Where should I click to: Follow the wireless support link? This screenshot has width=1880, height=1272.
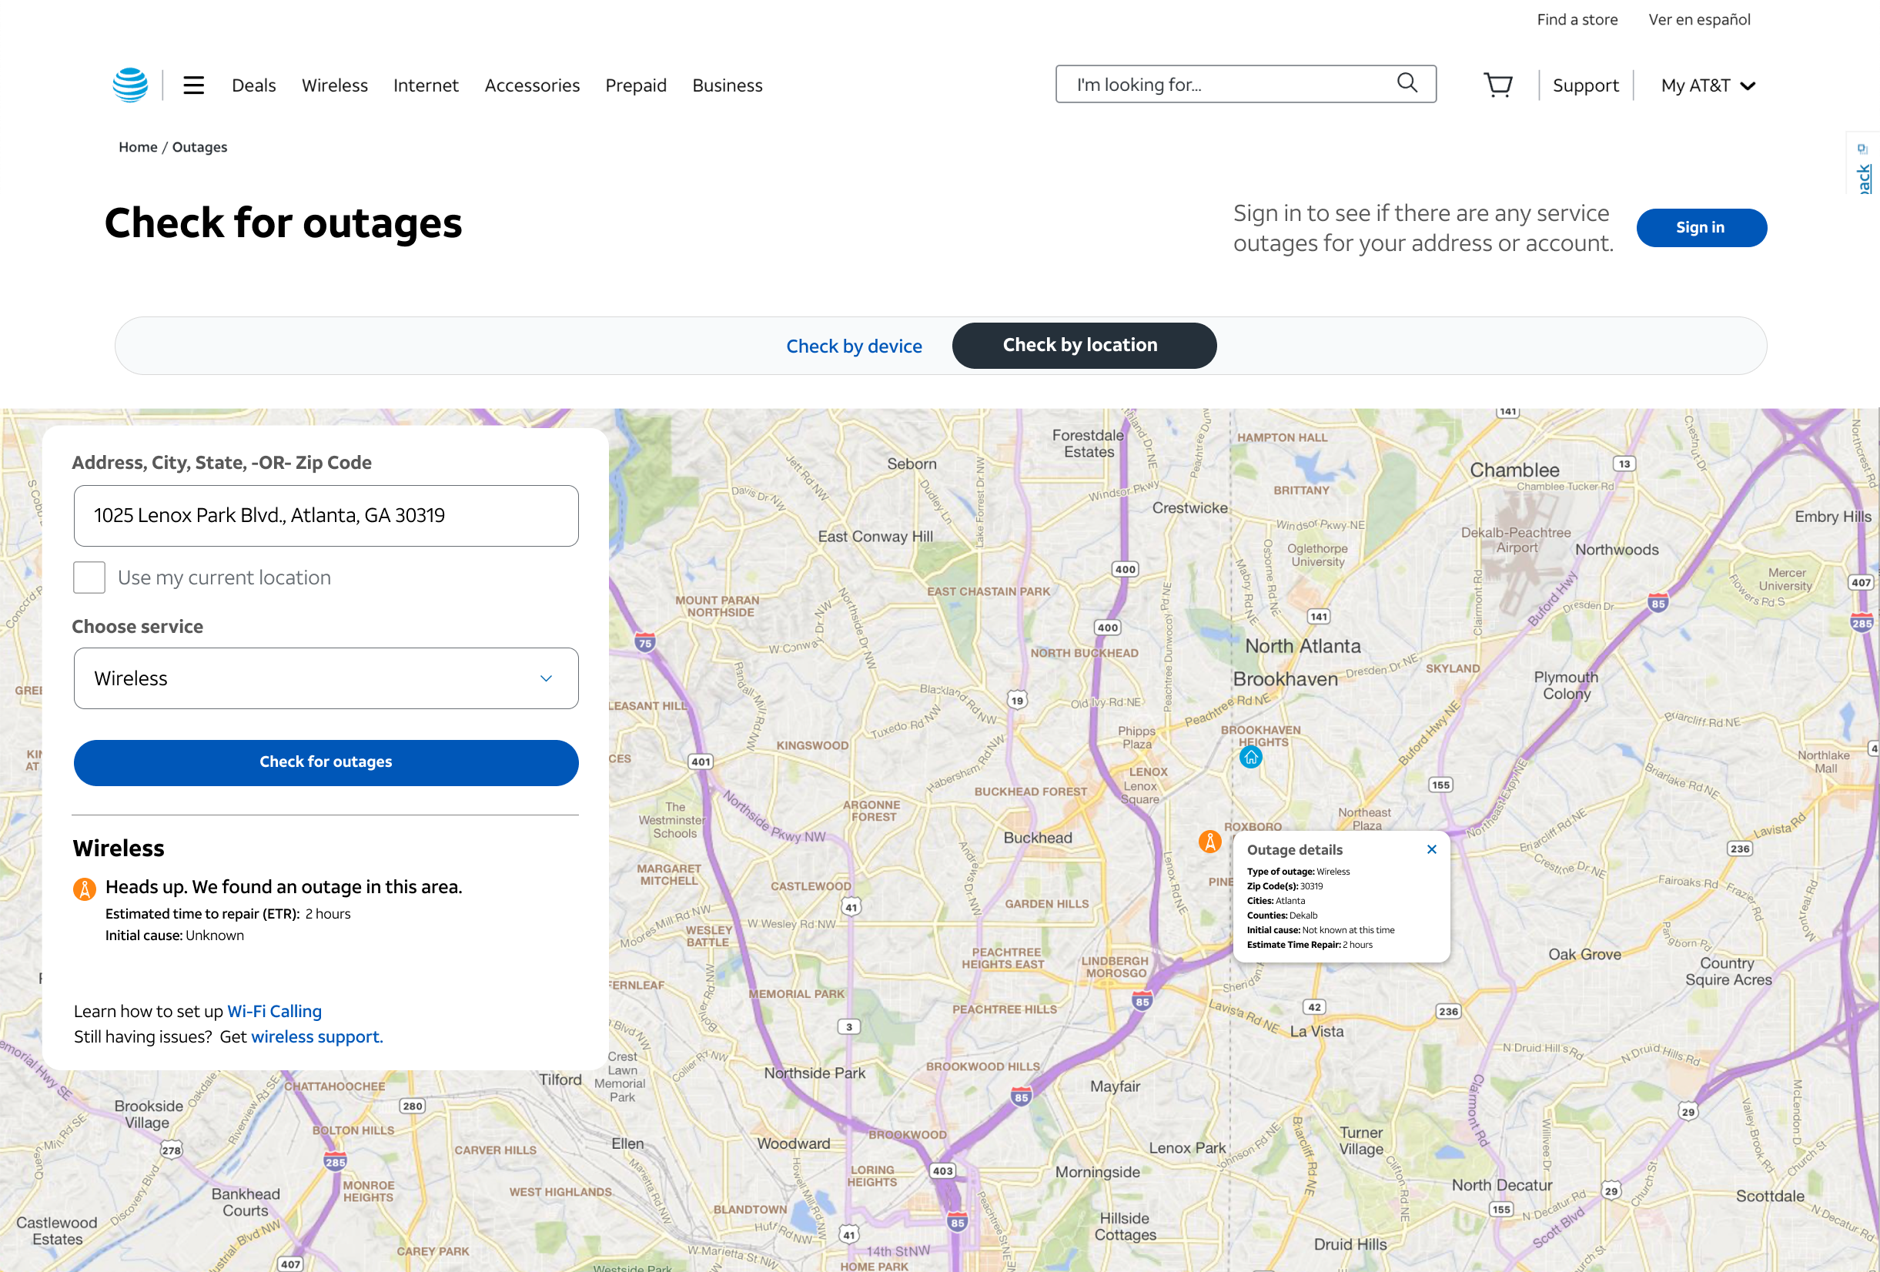pyautogui.click(x=317, y=1036)
